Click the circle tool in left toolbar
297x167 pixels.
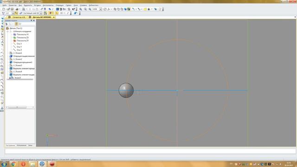[2, 59]
